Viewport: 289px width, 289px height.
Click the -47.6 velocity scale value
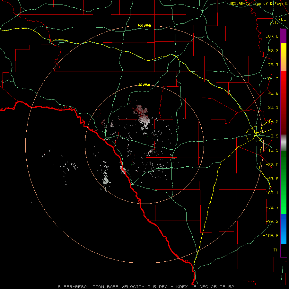pyautogui.click(x=272, y=179)
